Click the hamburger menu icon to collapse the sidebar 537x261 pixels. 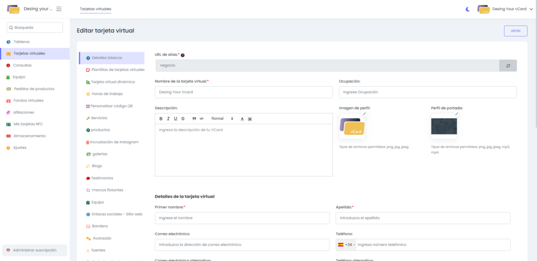pyautogui.click(x=59, y=9)
